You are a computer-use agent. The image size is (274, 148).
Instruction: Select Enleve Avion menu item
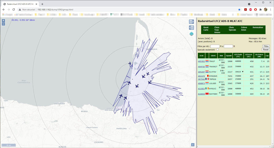coord(244,29)
